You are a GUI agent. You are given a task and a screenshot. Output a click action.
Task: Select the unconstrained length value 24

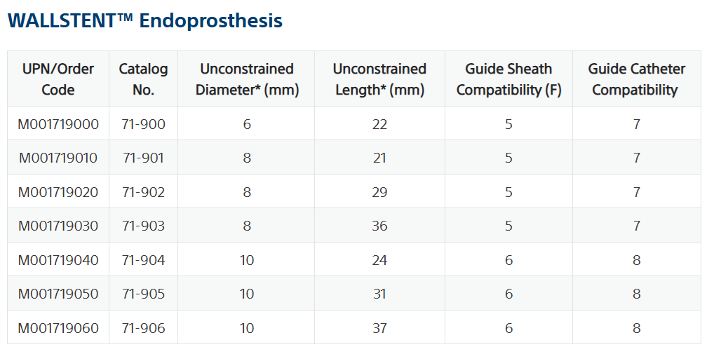(379, 260)
